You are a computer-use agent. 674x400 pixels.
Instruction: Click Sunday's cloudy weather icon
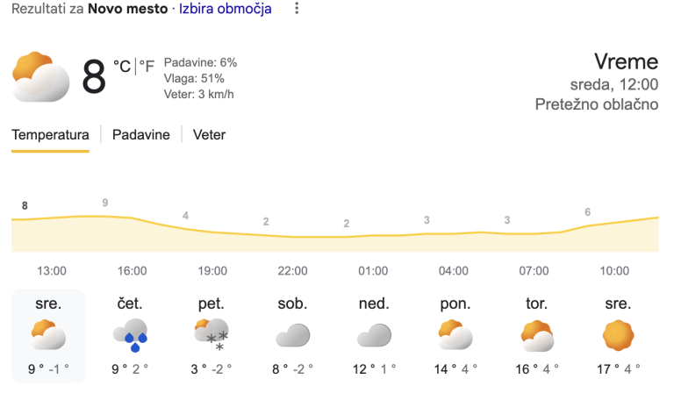click(x=373, y=335)
